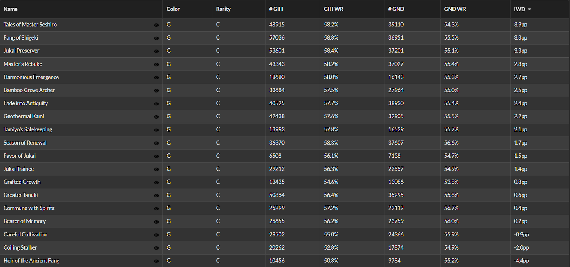
Task: Click the eye icon for Harmonious Emergence
Action: point(156,78)
